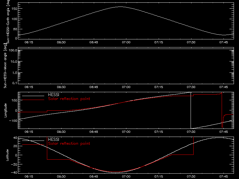Click the -20 tick on the Latitude plot

(x=14, y=164)
